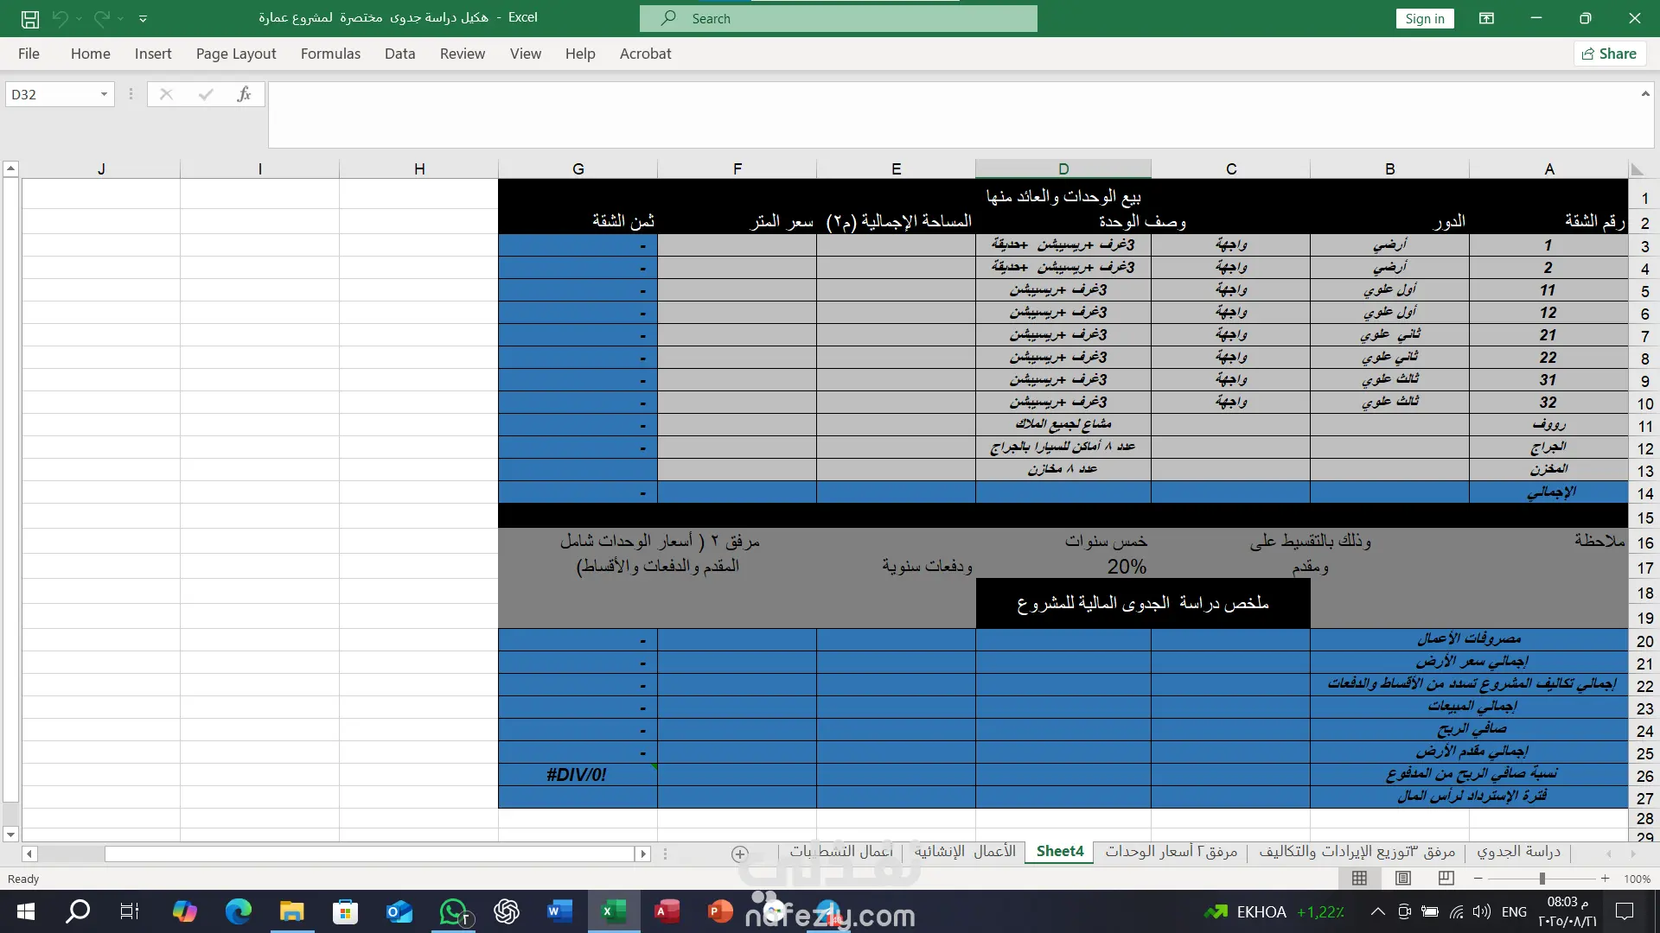1660x933 pixels.
Task: Click the Save icon in quick access toolbar
Action: 29,18
